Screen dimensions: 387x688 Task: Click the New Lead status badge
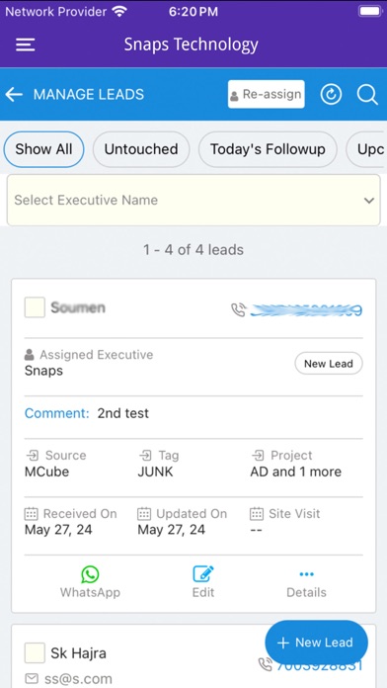[x=329, y=364]
